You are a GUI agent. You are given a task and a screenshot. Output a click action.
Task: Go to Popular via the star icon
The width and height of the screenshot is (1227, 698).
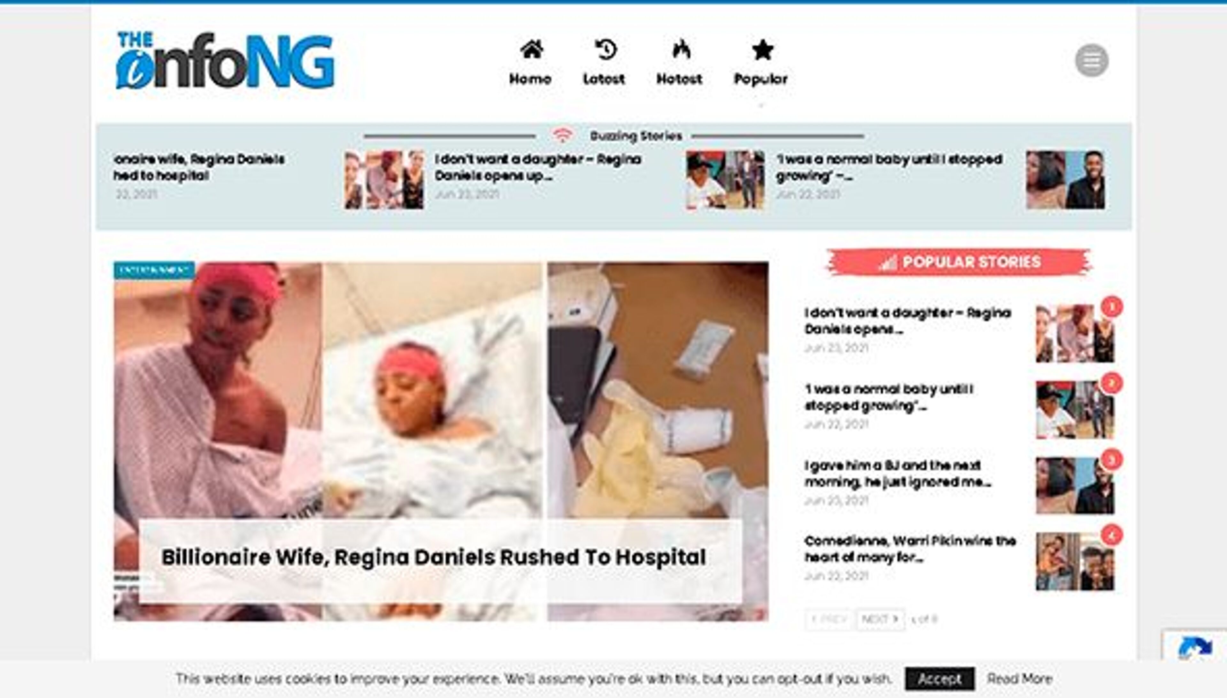[x=762, y=49]
